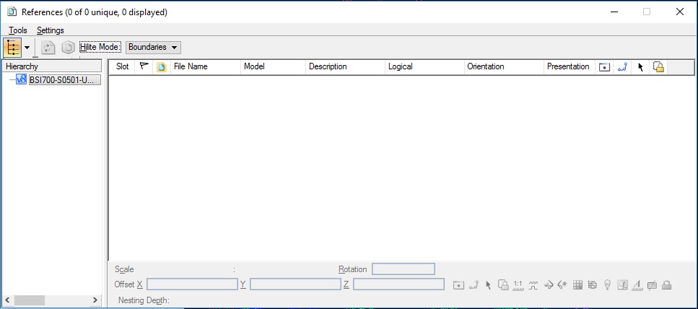Click the Offset Z input field
Screen dimensions: 698x309
399,284
